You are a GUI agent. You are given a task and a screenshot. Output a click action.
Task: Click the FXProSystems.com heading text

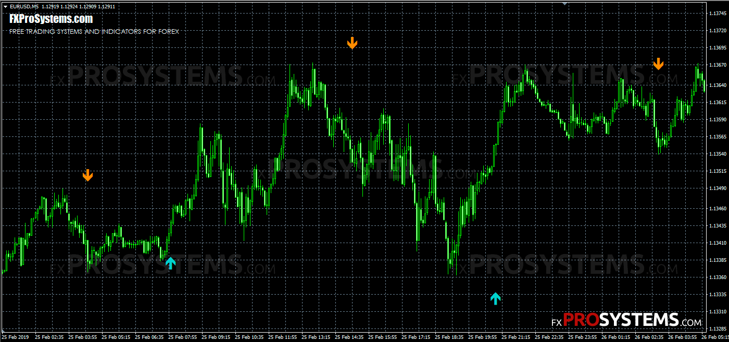click(x=51, y=19)
